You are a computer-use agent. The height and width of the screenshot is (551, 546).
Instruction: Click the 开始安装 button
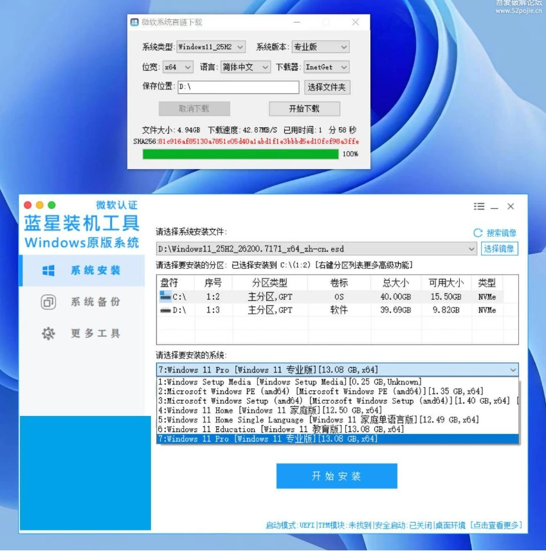click(336, 476)
